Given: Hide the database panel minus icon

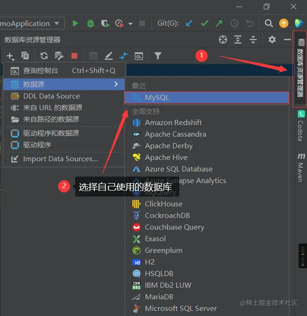Looking at the screenshot, I should coord(287,39).
